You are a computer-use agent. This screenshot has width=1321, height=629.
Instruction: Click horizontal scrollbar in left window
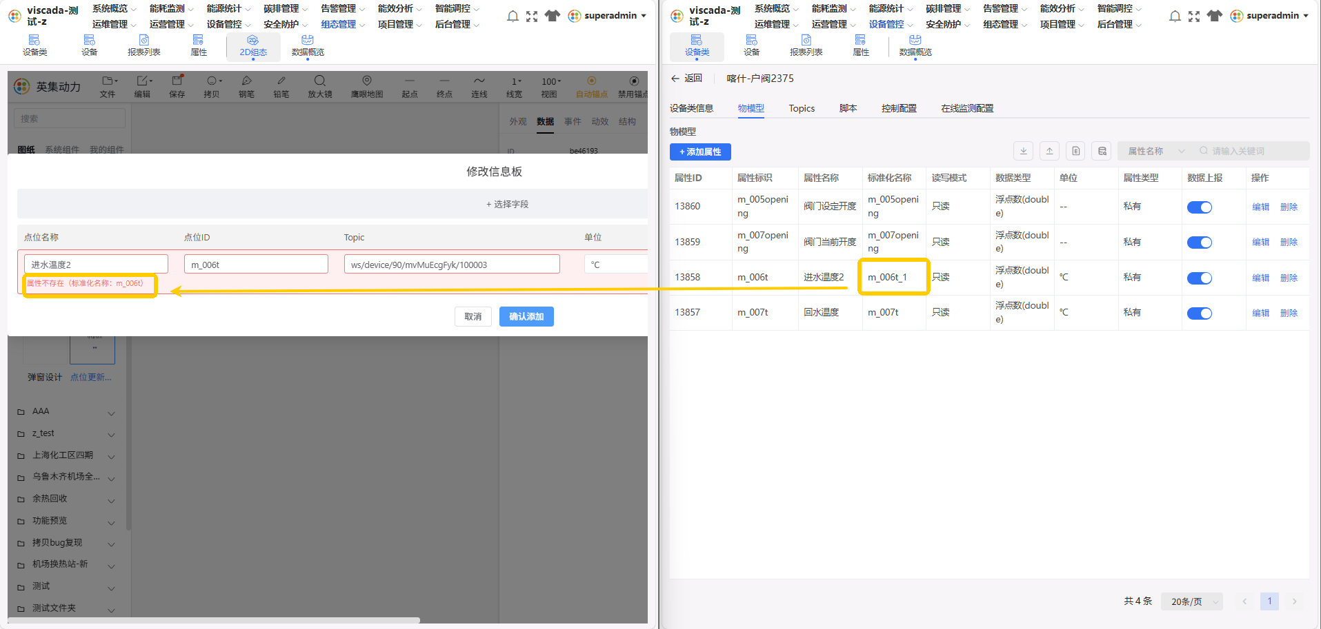(214, 620)
